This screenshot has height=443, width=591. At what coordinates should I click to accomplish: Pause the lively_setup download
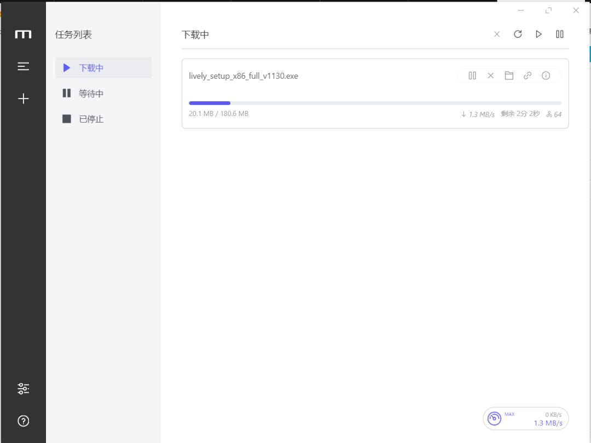(472, 76)
